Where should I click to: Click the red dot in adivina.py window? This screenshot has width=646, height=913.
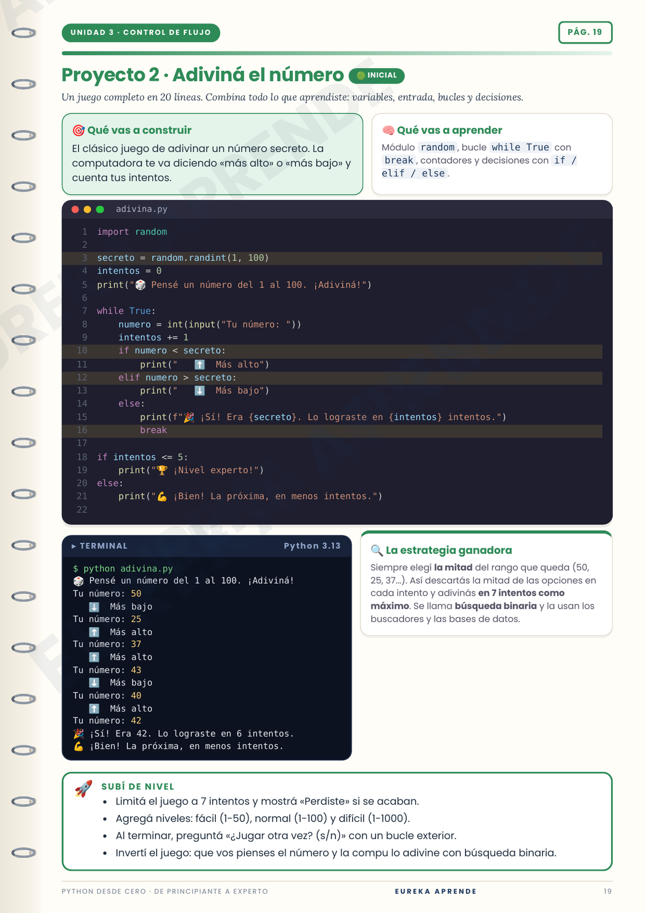75,210
